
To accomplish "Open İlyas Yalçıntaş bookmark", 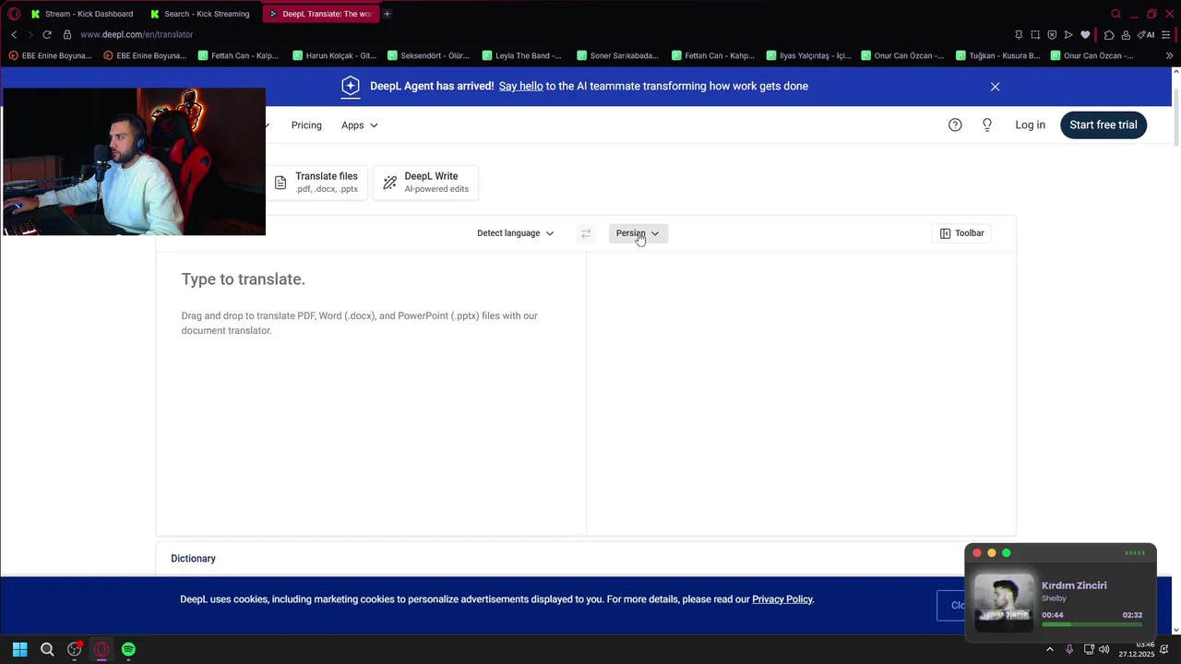I will click(808, 56).
